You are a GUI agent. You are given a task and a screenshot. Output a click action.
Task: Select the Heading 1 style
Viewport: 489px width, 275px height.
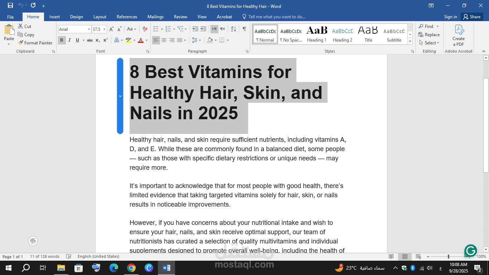[316, 34]
